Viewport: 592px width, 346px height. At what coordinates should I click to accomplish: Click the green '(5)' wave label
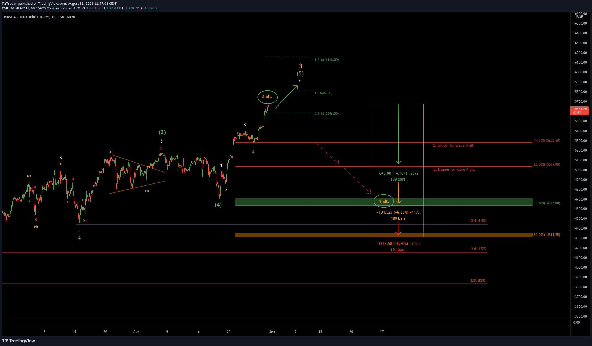300,74
